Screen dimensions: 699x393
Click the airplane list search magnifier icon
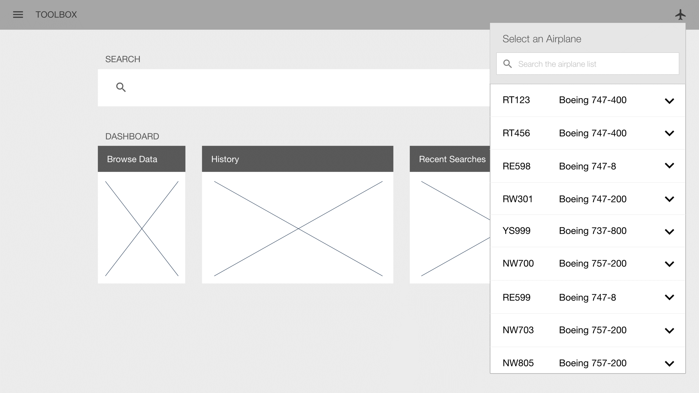tap(507, 64)
